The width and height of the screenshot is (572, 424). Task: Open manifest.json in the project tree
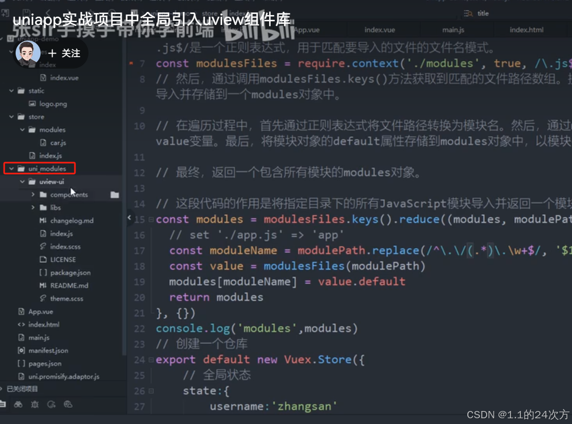48,351
